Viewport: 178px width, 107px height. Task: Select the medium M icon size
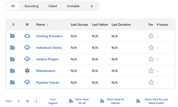tap(27, 101)
